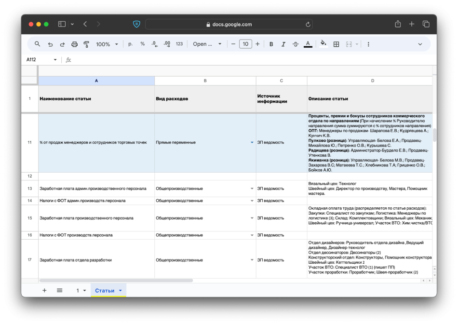This screenshot has width=458, height=325.
Task: Toggle italic formatting
Action: click(283, 44)
